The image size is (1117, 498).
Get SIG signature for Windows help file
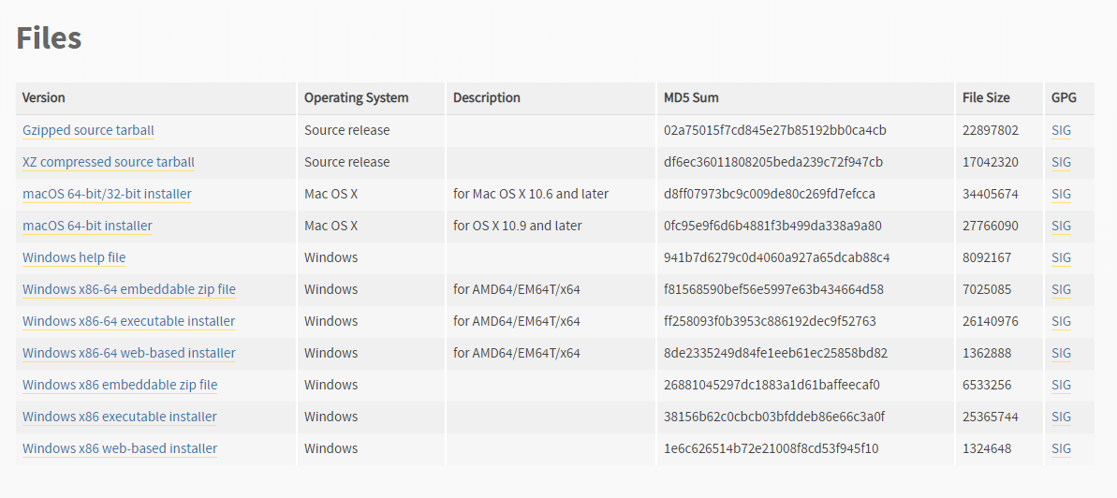[x=1061, y=257]
